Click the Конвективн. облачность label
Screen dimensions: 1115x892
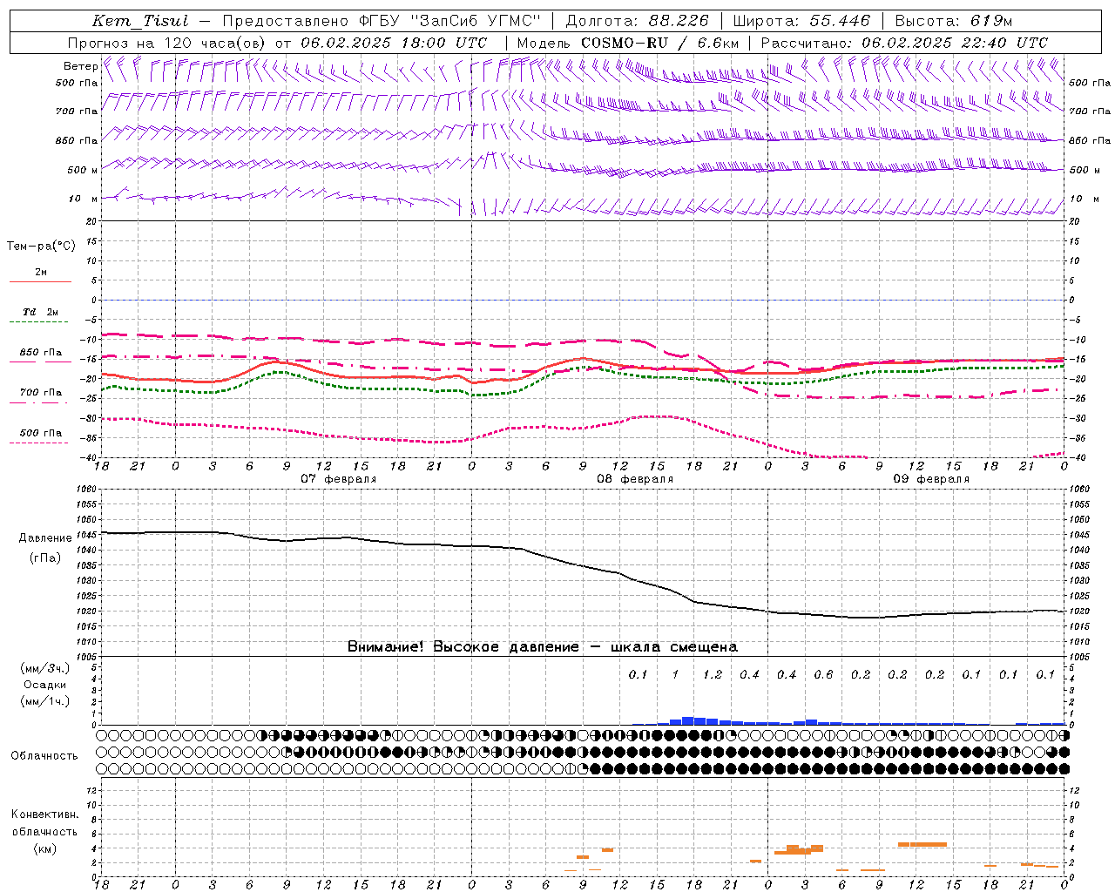(x=44, y=823)
